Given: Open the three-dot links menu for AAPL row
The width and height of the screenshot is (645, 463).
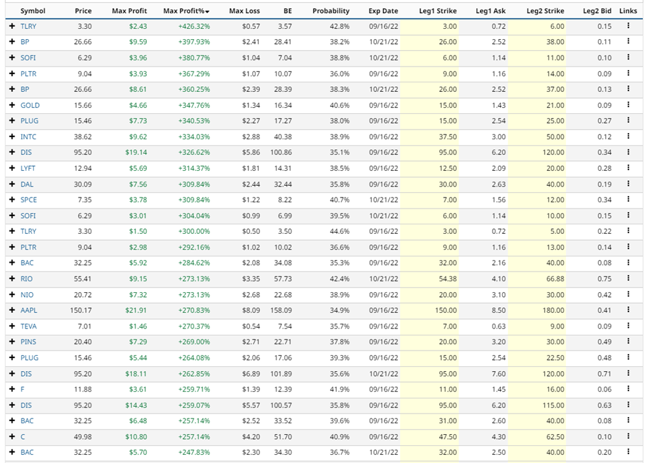Looking at the screenshot, I should [x=628, y=310].
